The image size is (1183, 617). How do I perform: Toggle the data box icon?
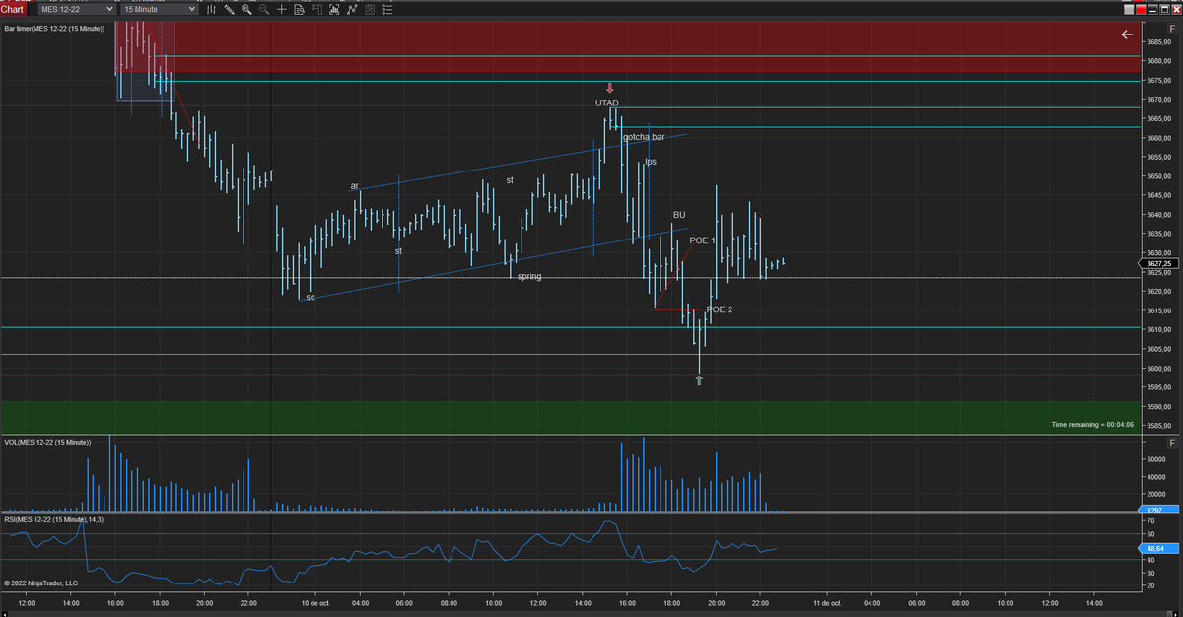tap(299, 9)
